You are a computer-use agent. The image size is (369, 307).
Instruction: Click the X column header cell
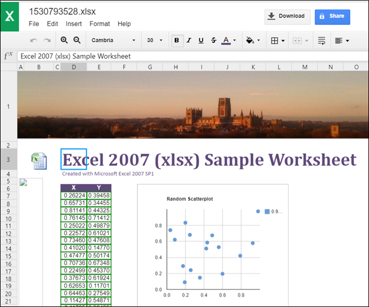[74, 187]
